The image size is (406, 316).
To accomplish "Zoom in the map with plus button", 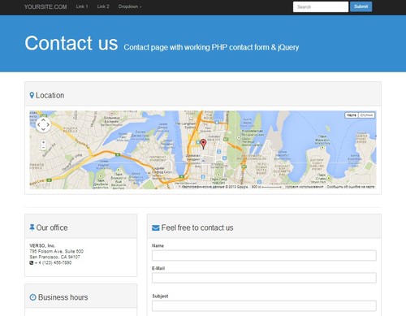I will coord(43,142).
